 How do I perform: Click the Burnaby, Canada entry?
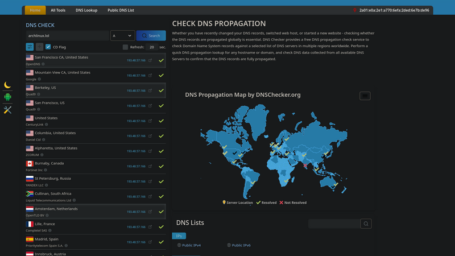pyautogui.click(x=96, y=166)
